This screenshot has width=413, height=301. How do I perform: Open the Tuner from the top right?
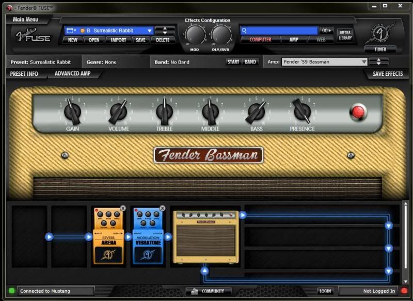click(x=380, y=50)
